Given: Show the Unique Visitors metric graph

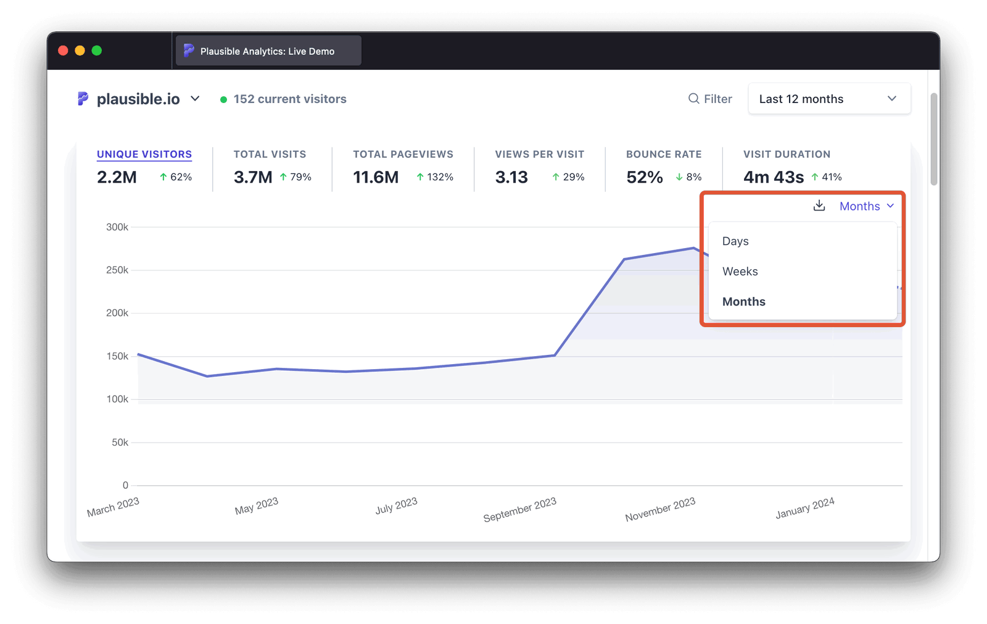Looking at the screenshot, I should 144,154.
